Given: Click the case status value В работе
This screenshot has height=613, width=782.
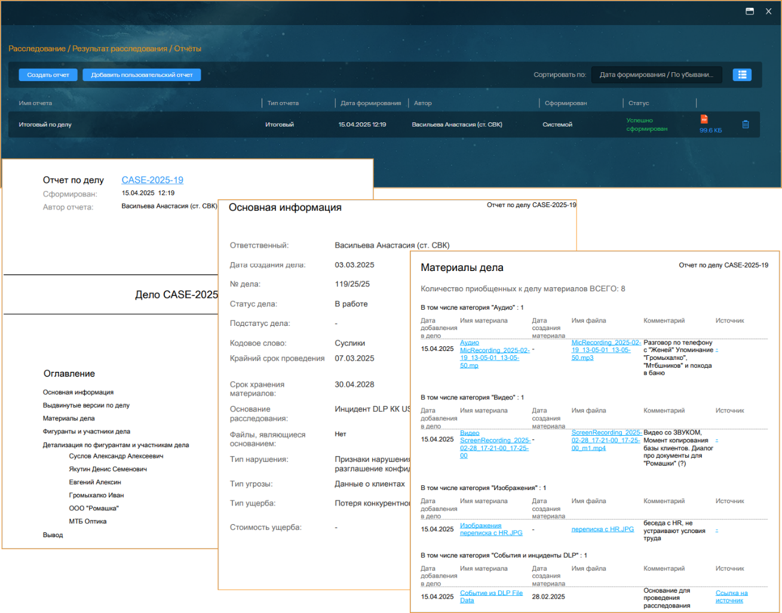Looking at the screenshot, I should [351, 304].
